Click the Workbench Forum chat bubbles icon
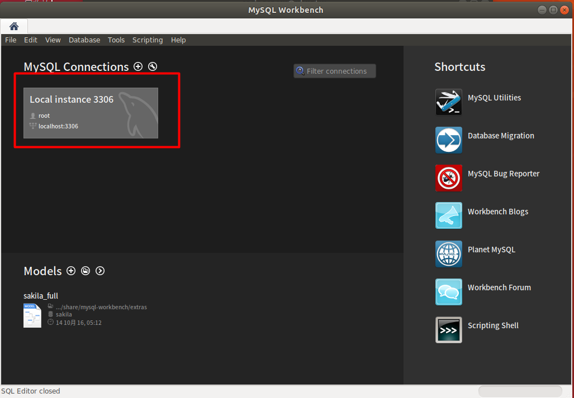Screen dimensions: 574x398 pos(448,291)
